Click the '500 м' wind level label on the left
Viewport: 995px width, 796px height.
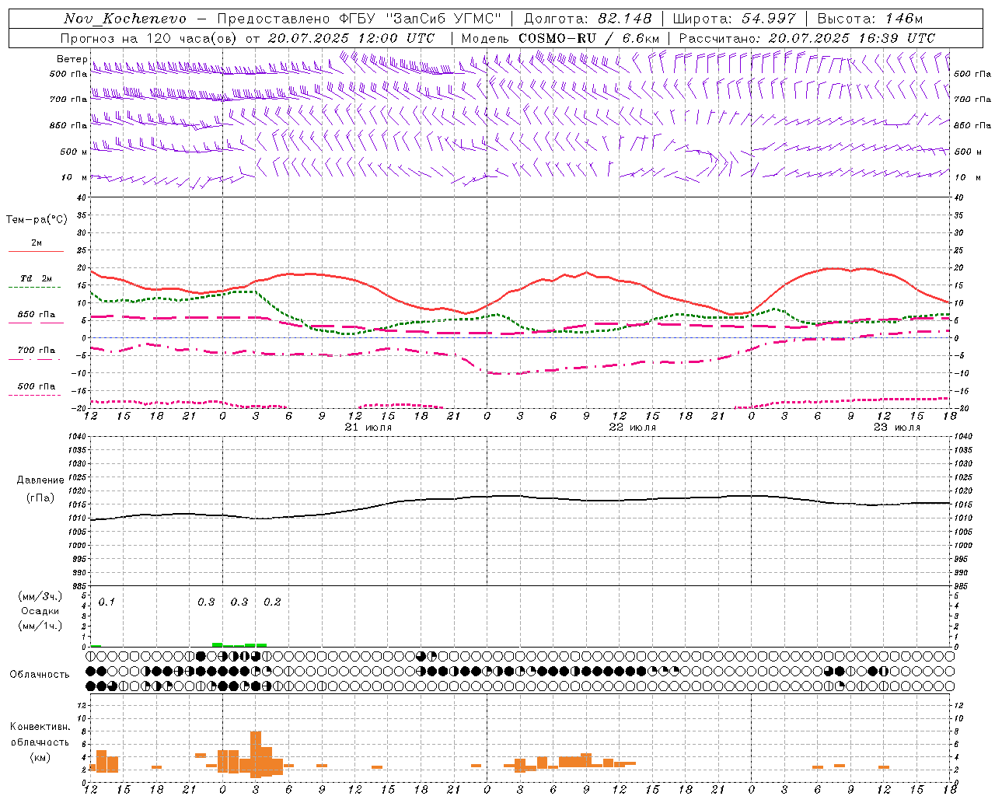(x=74, y=152)
